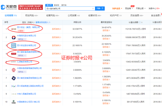The image size is (165, 108).
Task: Open the 司法风险 tab
Action: tap(31, 16)
